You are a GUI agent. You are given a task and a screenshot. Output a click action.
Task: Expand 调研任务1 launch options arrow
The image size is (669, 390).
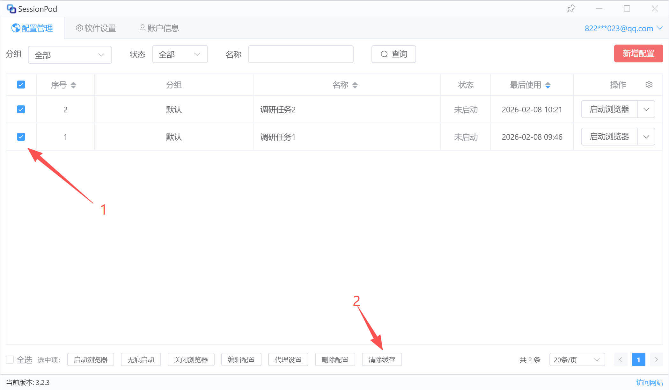pyautogui.click(x=646, y=137)
